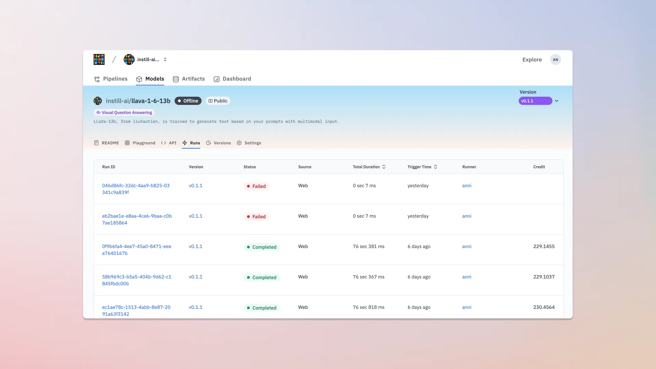Click the Artifacts database icon
The image size is (656, 369).
[176, 79]
